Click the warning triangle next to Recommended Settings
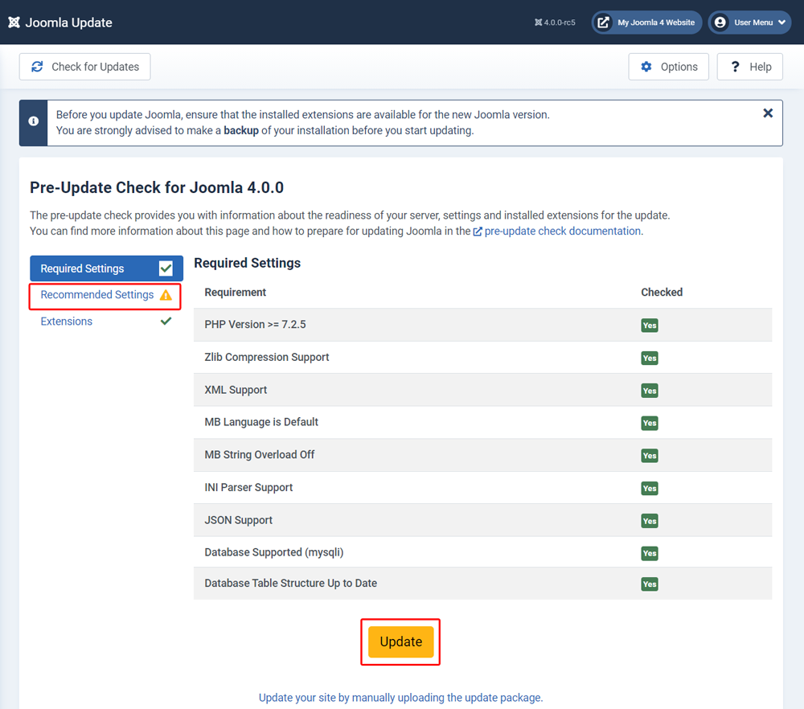 [x=166, y=295]
